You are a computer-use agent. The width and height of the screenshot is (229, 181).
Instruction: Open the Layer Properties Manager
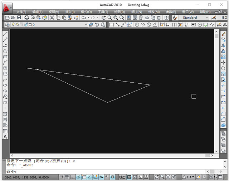pos(7,25)
